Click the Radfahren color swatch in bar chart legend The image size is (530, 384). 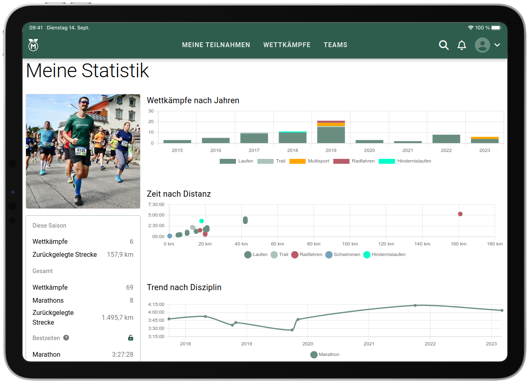[x=341, y=161]
